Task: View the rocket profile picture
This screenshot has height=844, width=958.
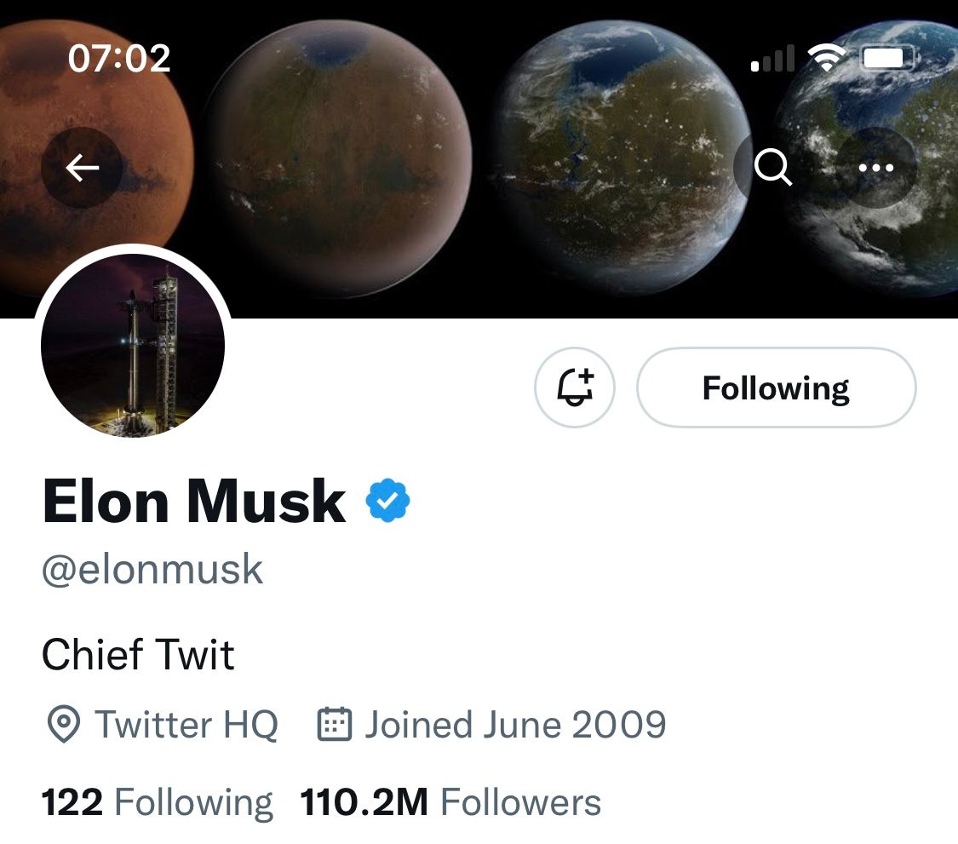Action: (133, 345)
